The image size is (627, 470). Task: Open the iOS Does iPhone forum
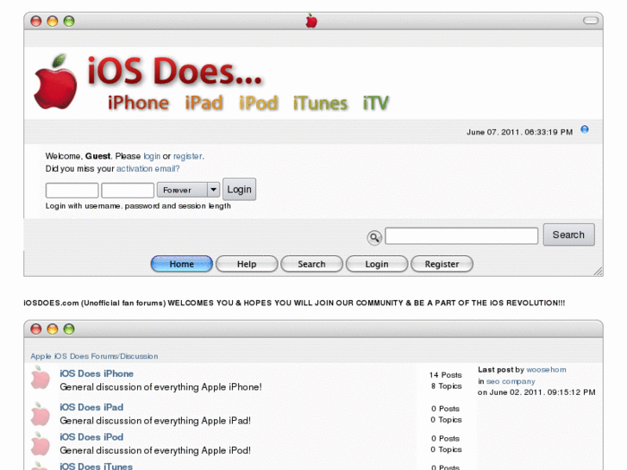coord(97,373)
